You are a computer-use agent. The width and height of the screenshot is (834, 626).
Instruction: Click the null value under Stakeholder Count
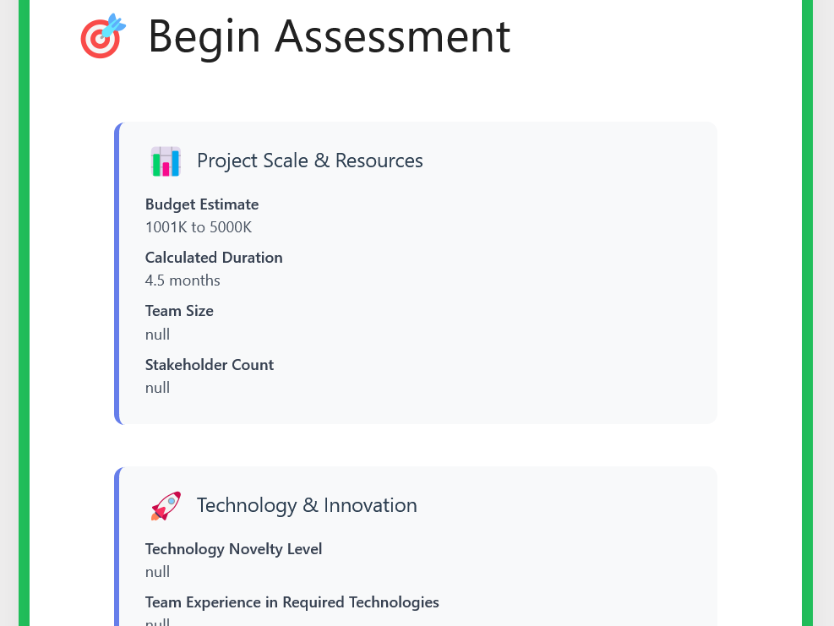point(157,388)
